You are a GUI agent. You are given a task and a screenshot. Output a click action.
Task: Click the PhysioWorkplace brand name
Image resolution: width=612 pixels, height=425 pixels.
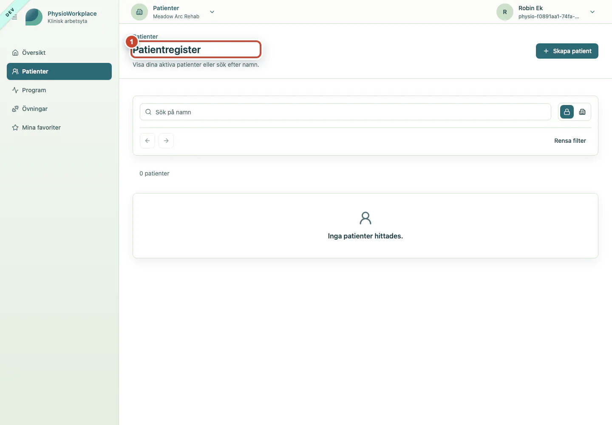(x=72, y=14)
